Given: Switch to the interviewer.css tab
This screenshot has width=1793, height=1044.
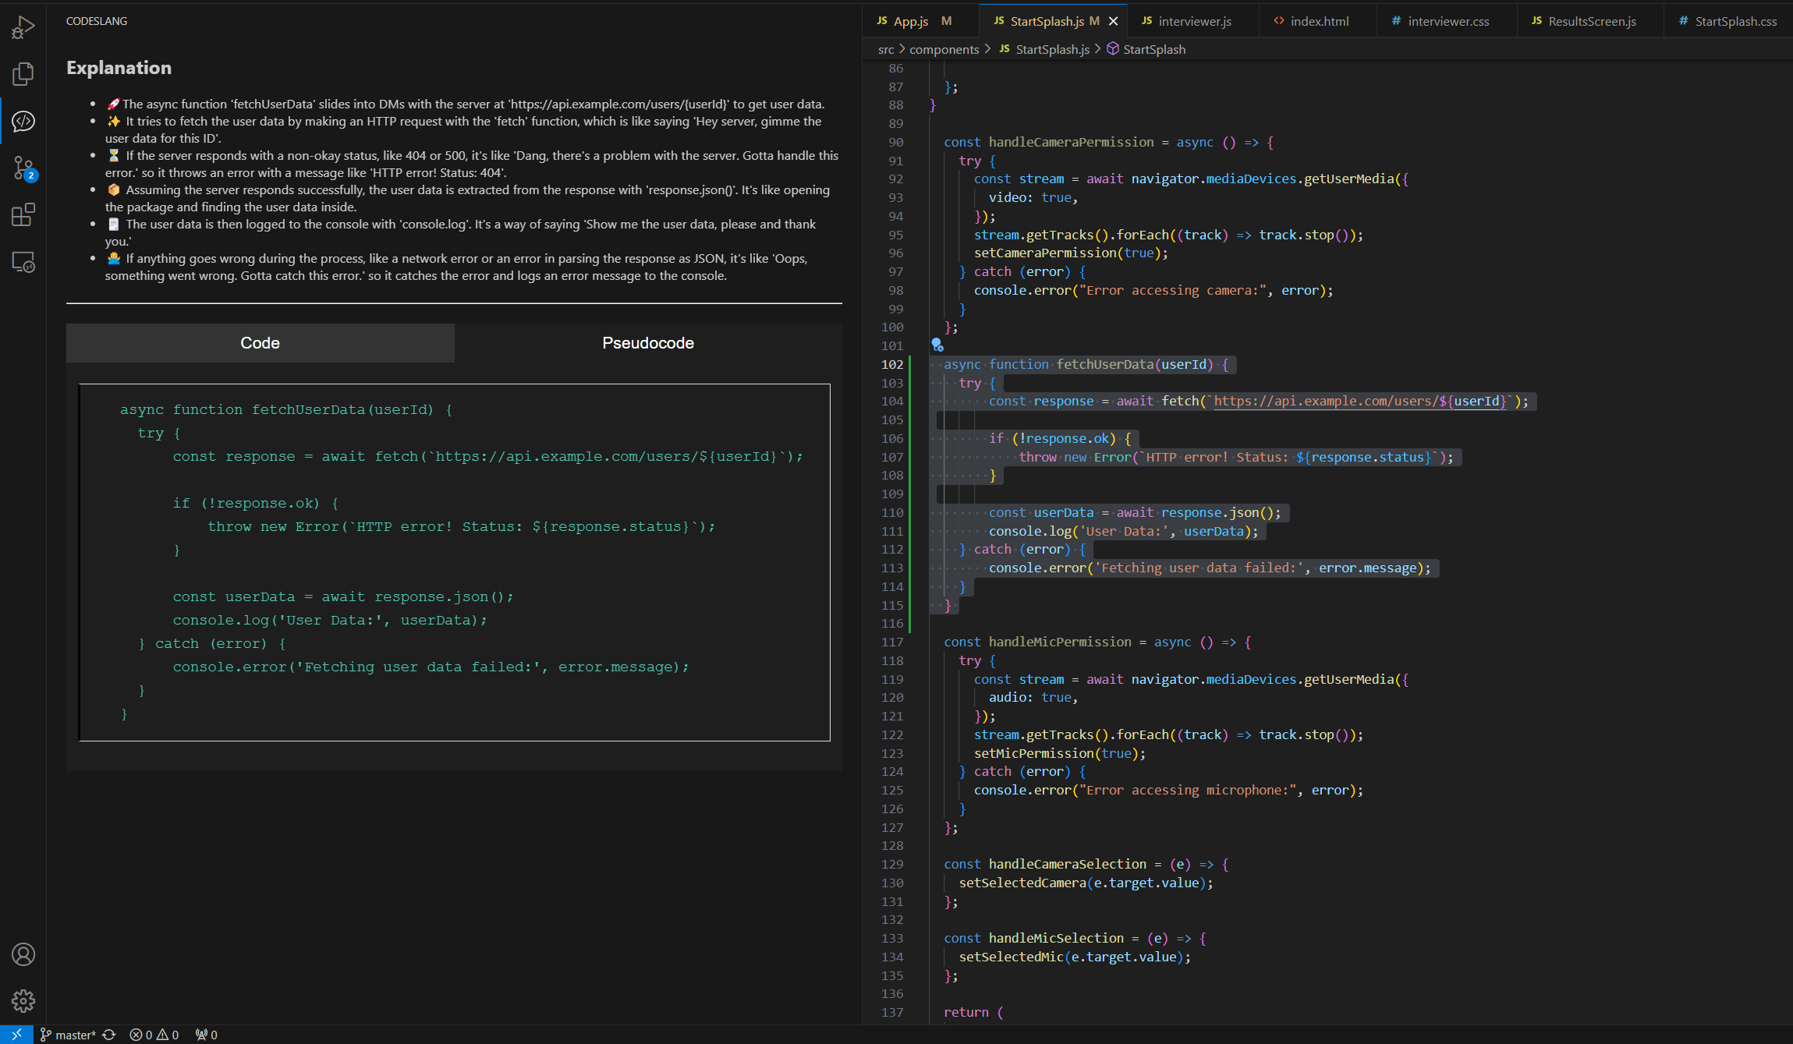Looking at the screenshot, I should click(x=1448, y=21).
